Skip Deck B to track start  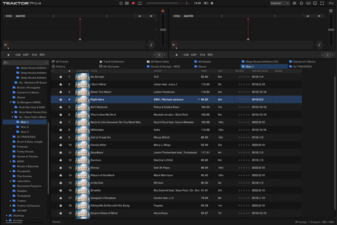(173, 45)
